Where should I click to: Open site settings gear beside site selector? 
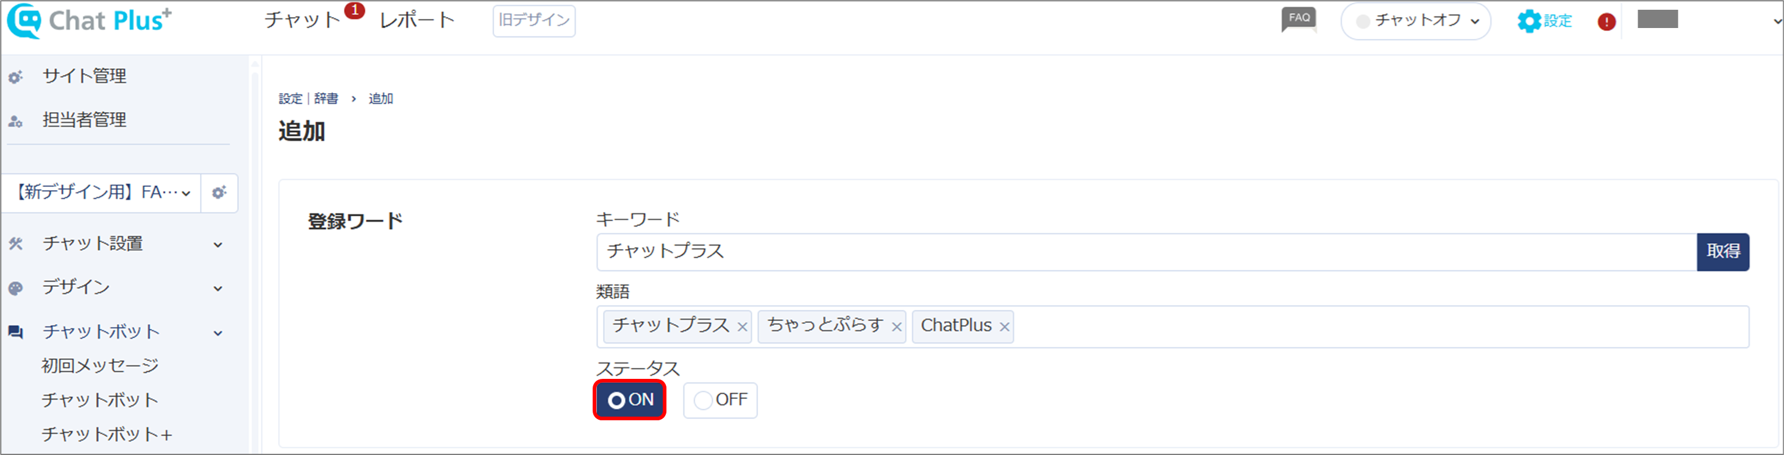[x=219, y=193]
